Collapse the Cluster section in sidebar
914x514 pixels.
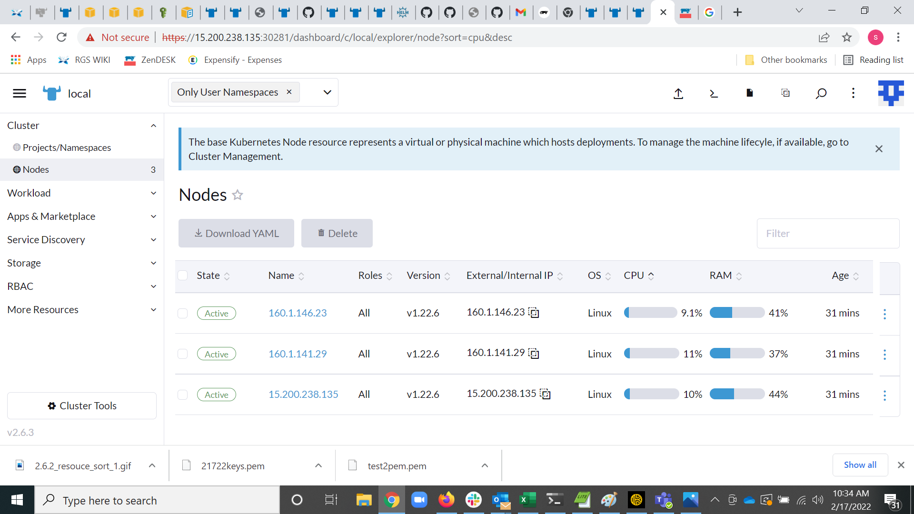point(153,125)
